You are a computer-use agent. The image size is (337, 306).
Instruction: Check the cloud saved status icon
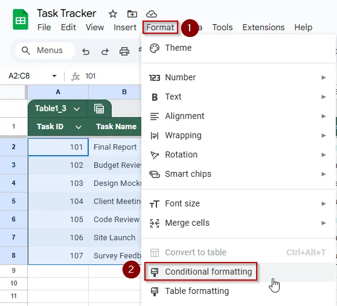(x=152, y=14)
